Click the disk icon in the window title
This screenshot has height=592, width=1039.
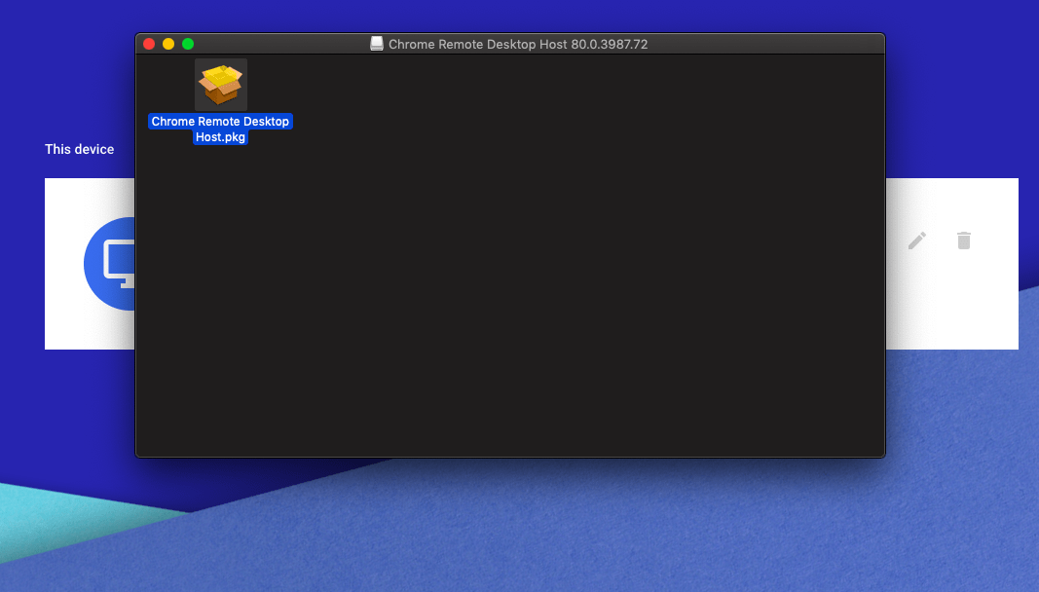tap(377, 44)
